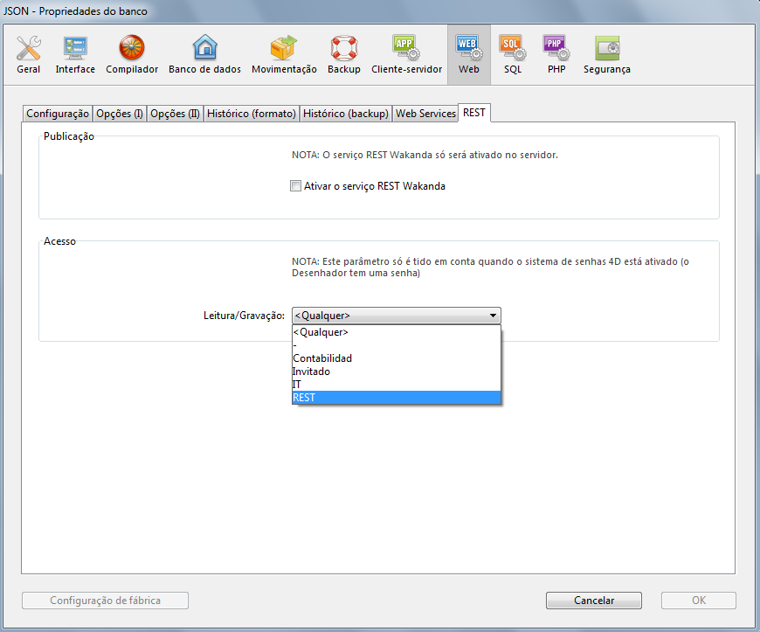Open the Compilador settings page
Screen dimensions: 760x632
click(x=132, y=55)
